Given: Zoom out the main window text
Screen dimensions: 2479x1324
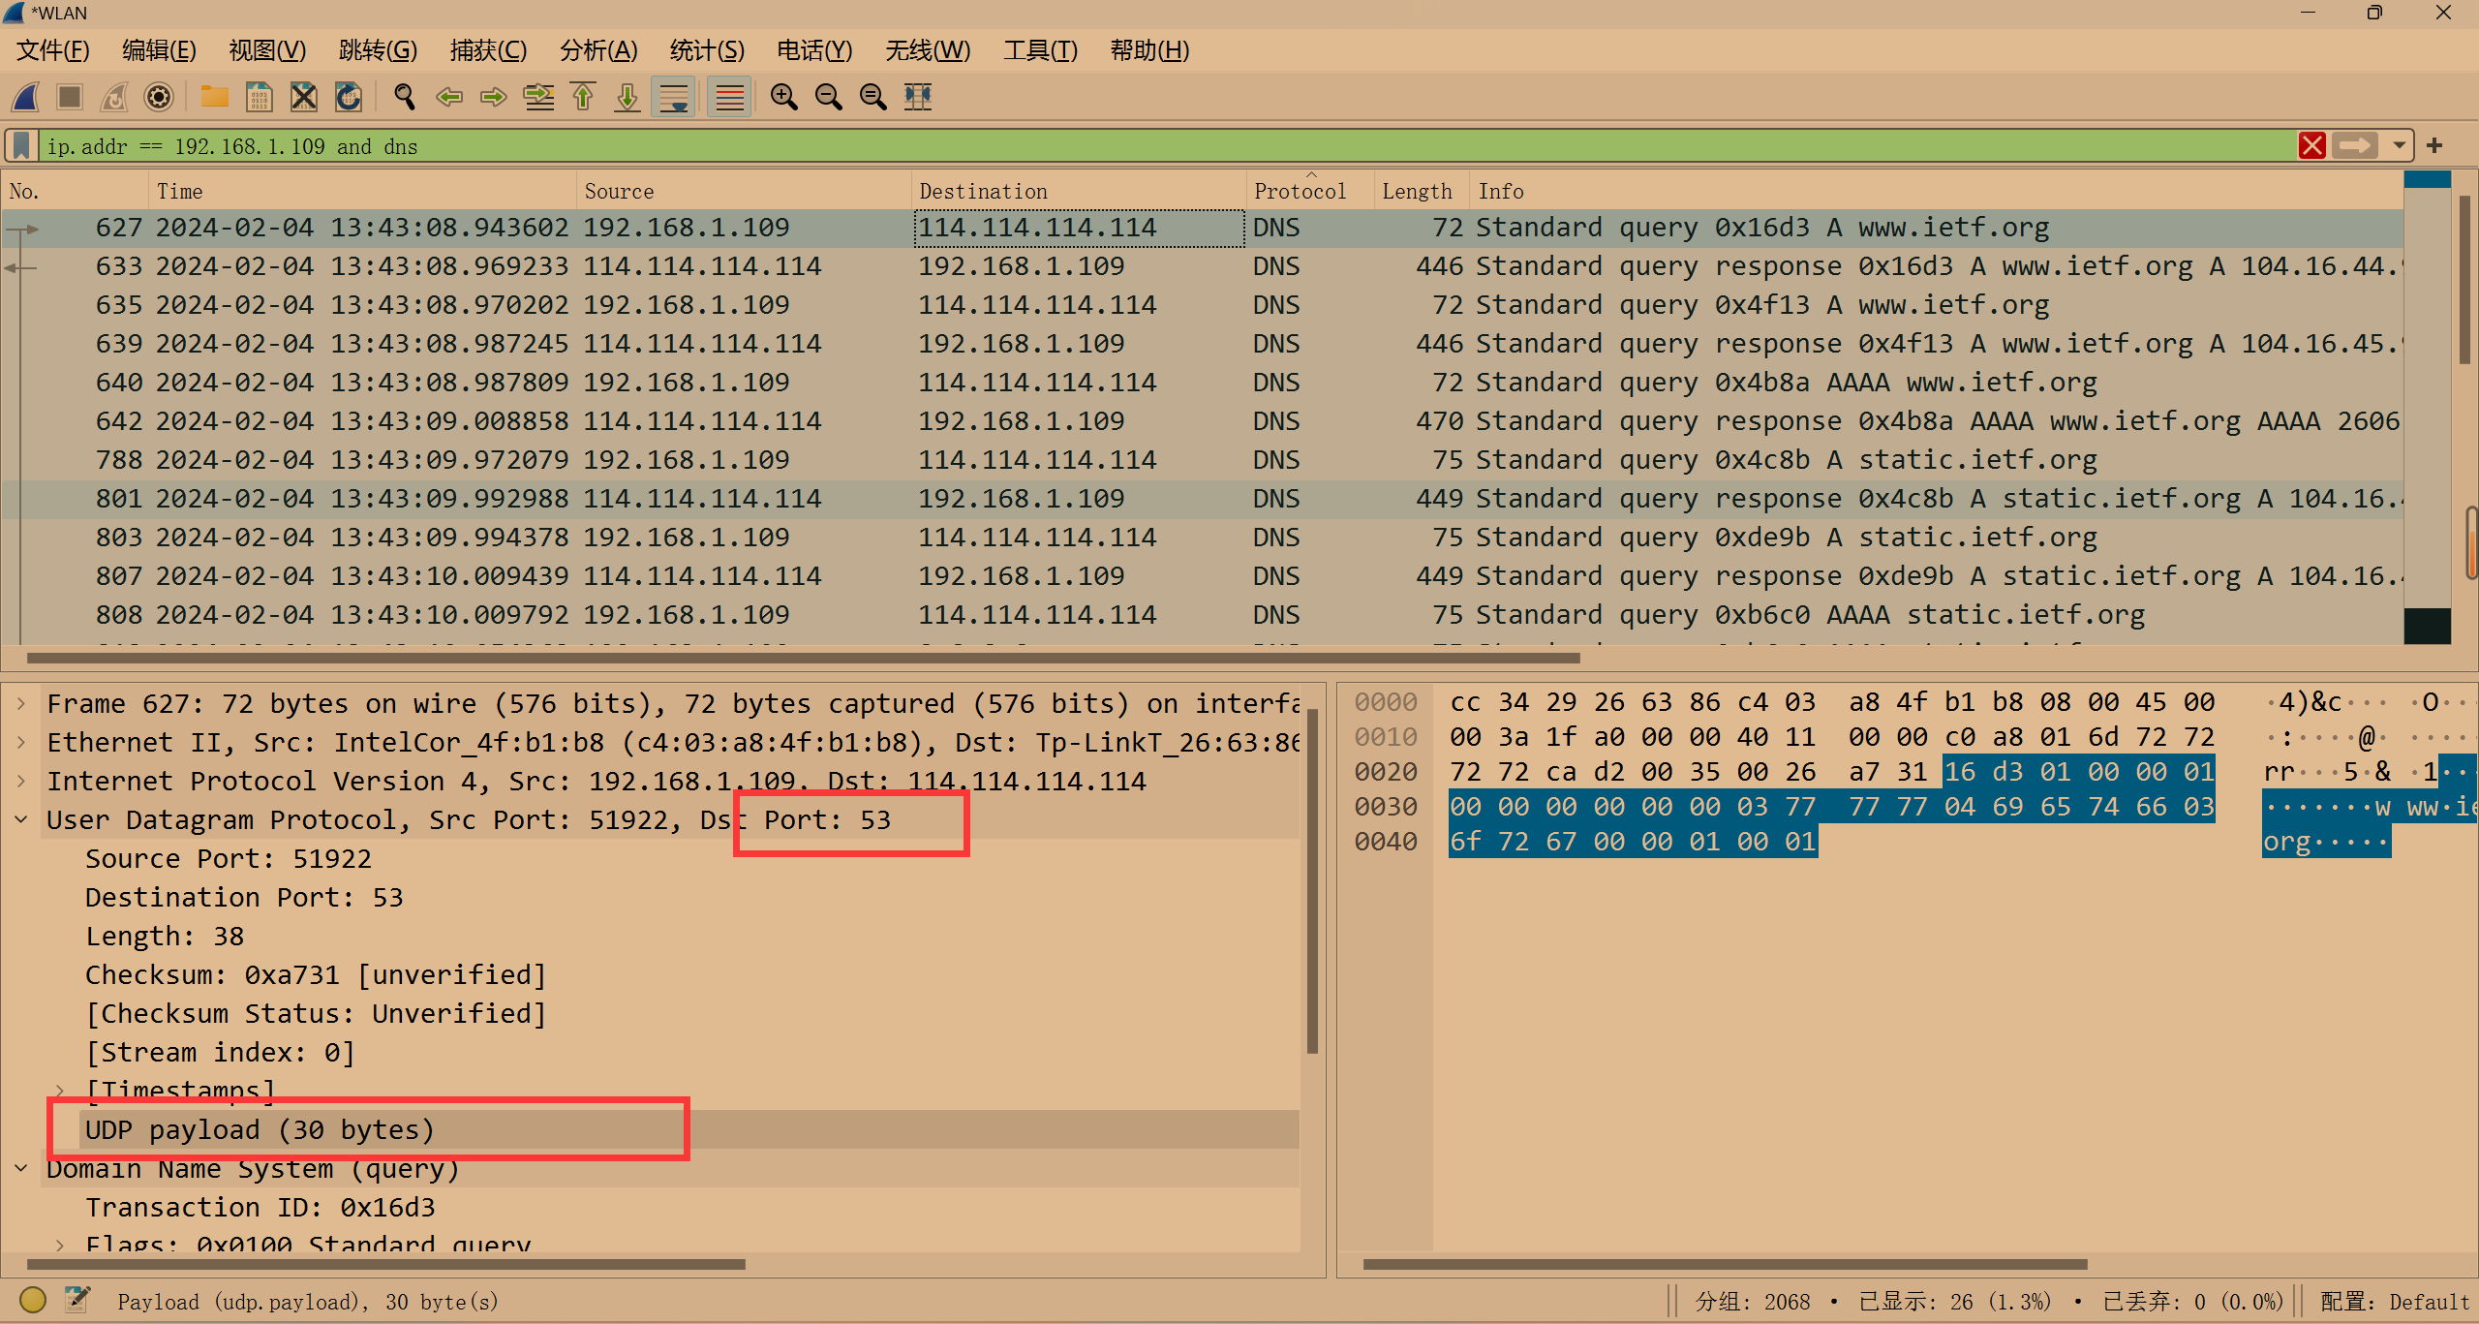Looking at the screenshot, I should pyautogui.click(x=828, y=97).
